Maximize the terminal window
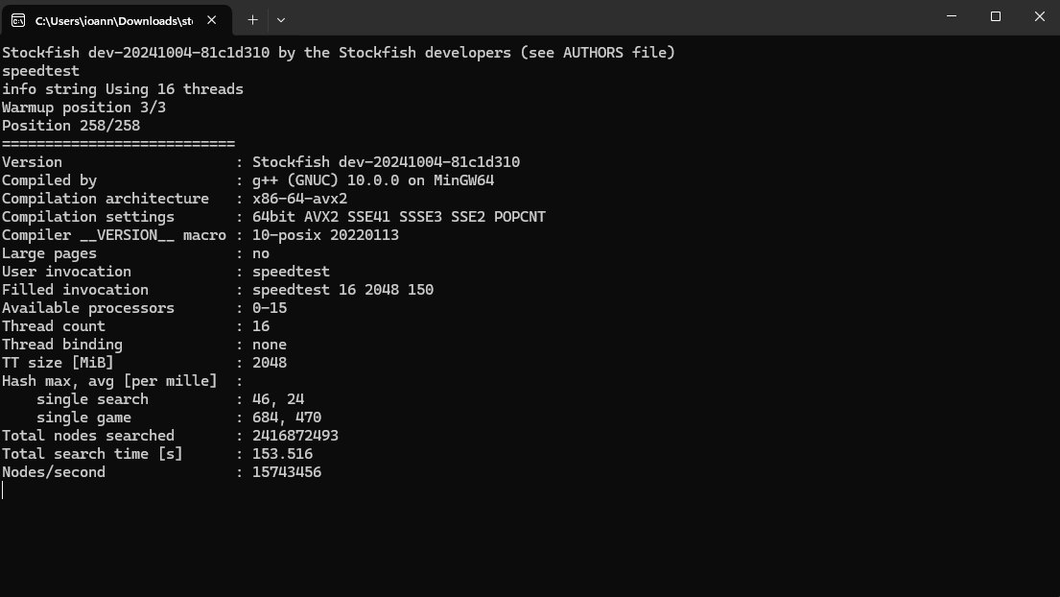Viewport: 1060px width, 597px height. click(x=995, y=16)
